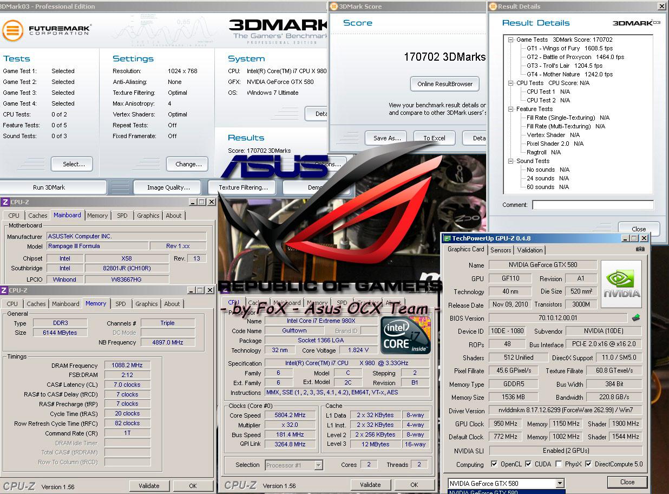The image size is (669, 494).
Task: Collapse the Feature Tests tree node
Action: 510,109
